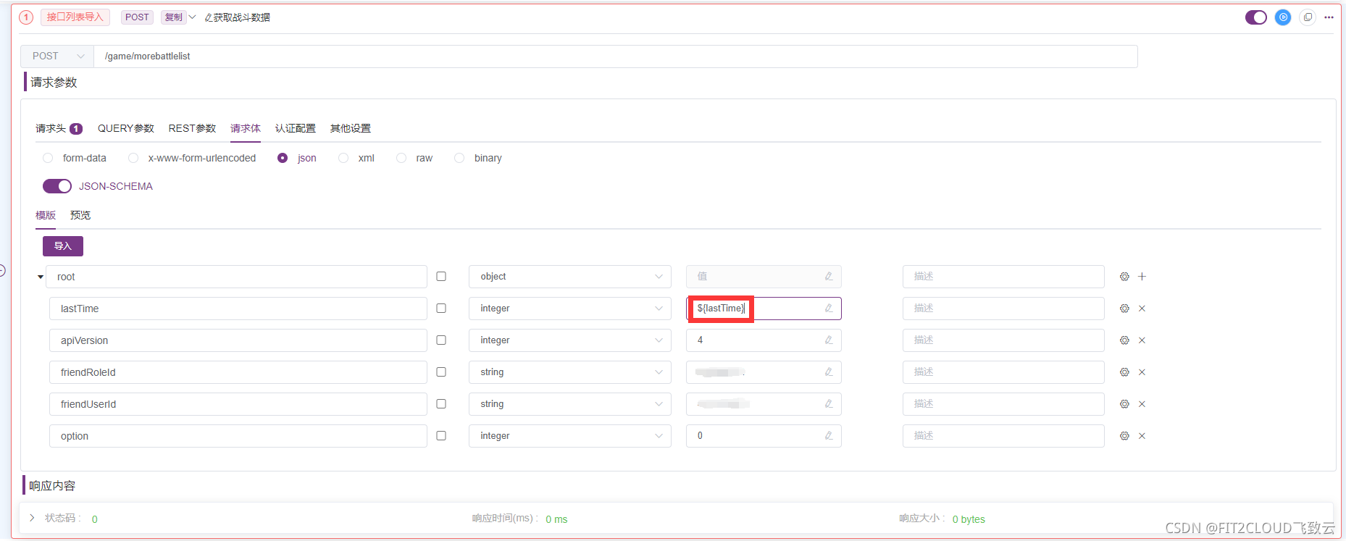The width and height of the screenshot is (1346, 541).
Task: Delete the apiVersion row
Action: click(1142, 340)
